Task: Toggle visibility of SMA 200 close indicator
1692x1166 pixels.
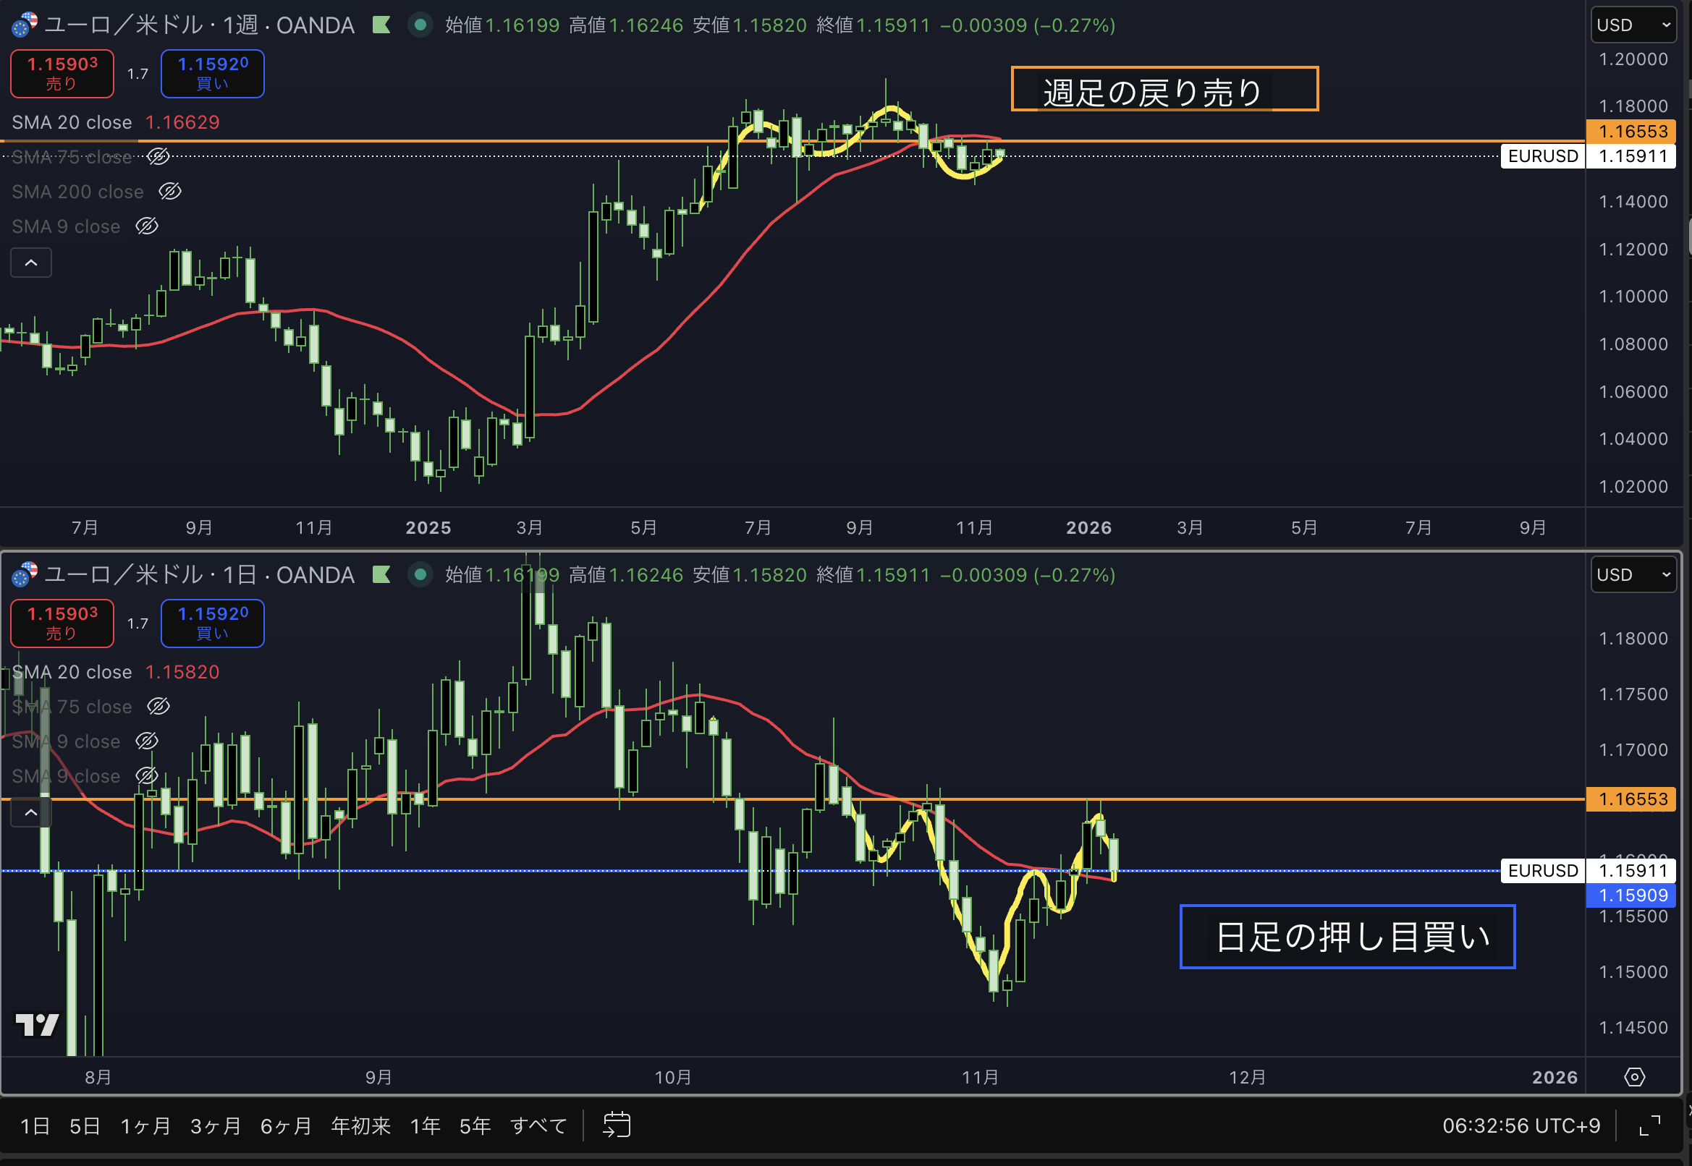Action: [170, 192]
